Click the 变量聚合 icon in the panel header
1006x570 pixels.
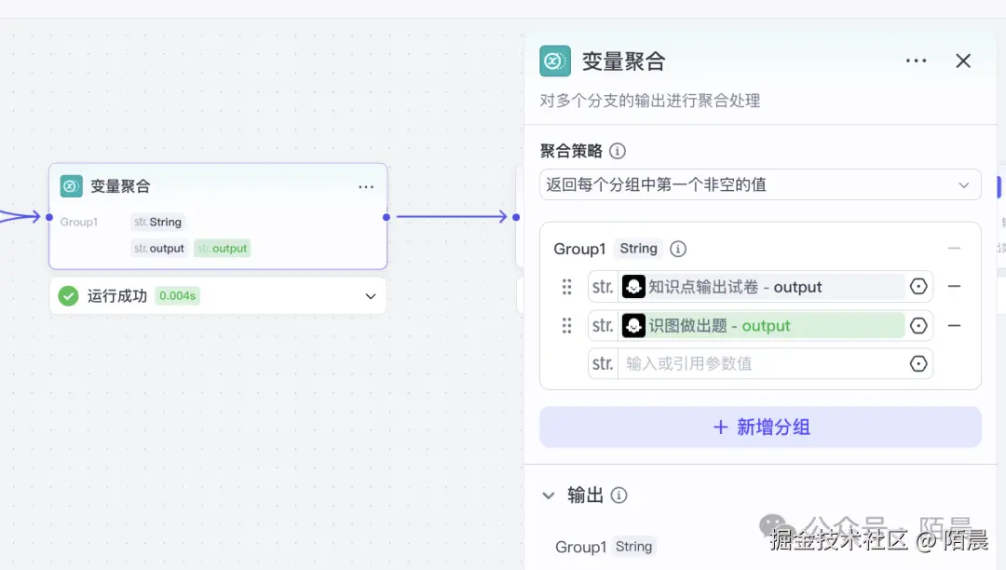[x=555, y=61]
